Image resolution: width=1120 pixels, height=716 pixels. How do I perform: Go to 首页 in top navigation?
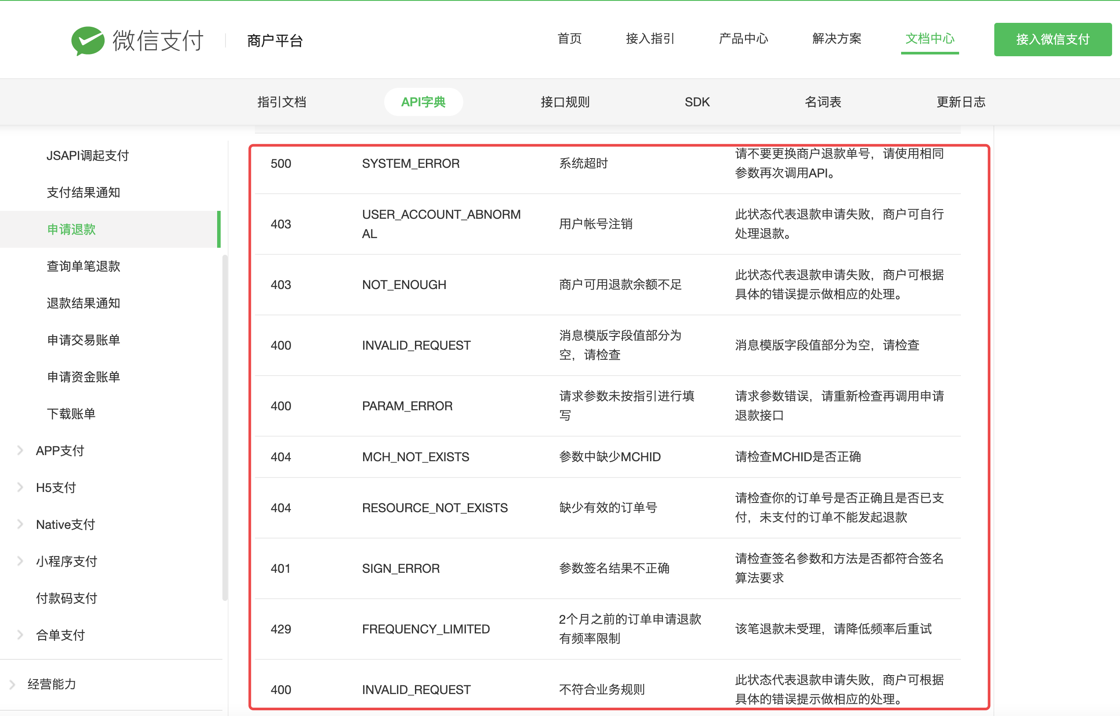[569, 39]
